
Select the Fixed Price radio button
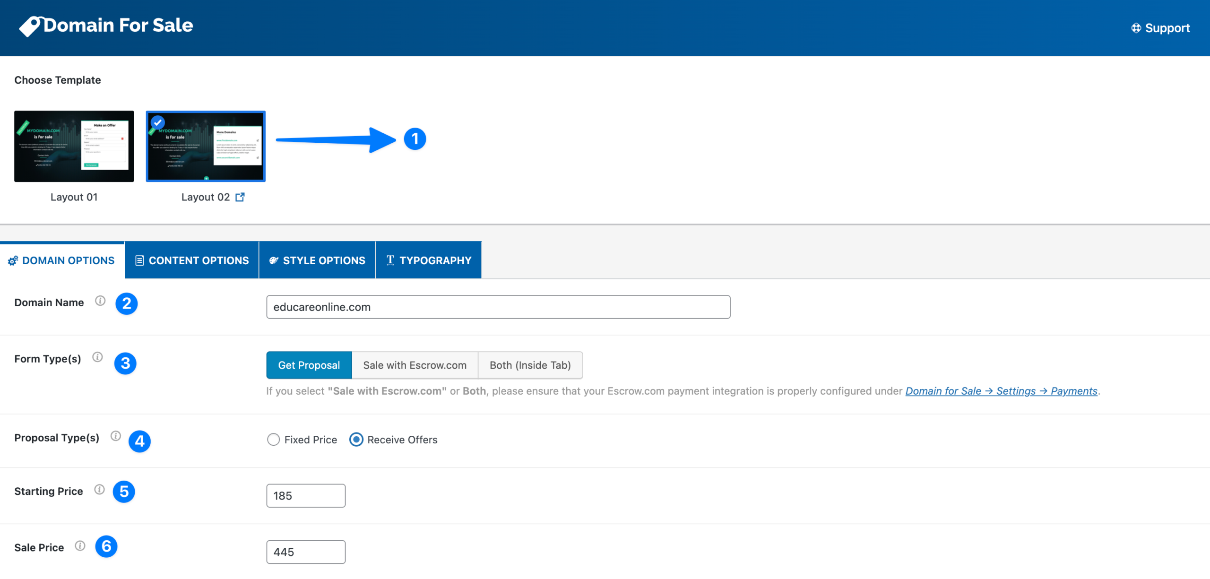tap(274, 440)
